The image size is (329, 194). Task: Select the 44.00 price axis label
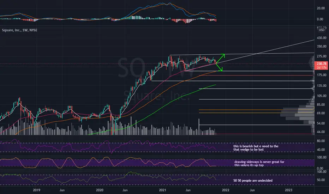tap(321, 132)
